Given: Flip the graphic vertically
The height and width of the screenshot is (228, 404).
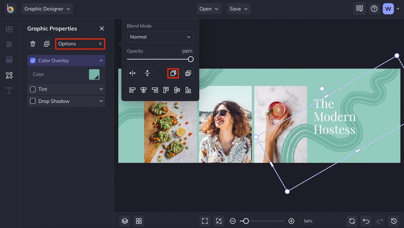Looking at the screenshot, I should [x=147, y=73].
